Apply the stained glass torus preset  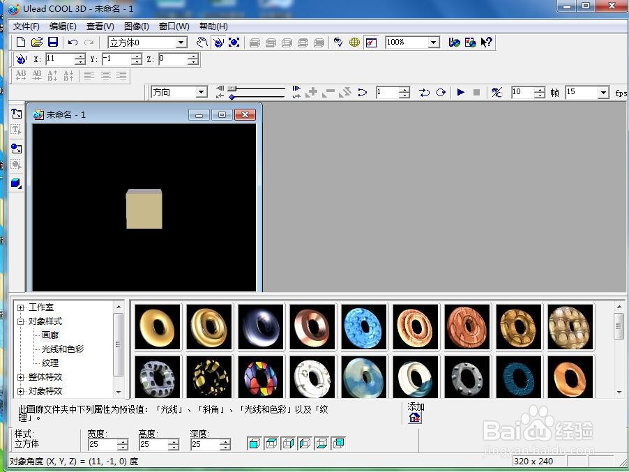pos(261,377)
